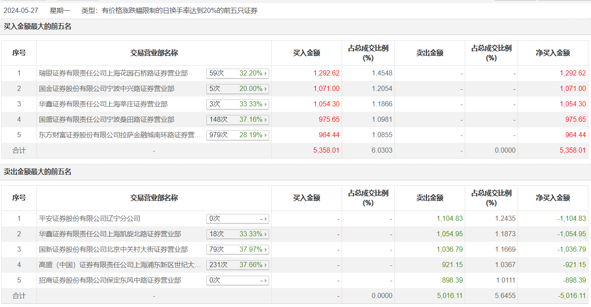591x307 pixels.
Task: Click sell amount 1,054.95 for 华鑫证券凯旋北路
Action: click(x=450, y=234)
